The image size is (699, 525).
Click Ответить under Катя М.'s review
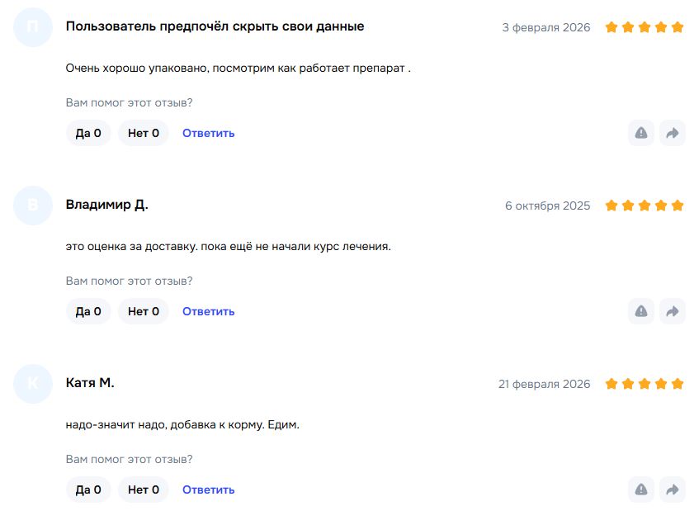208,490
